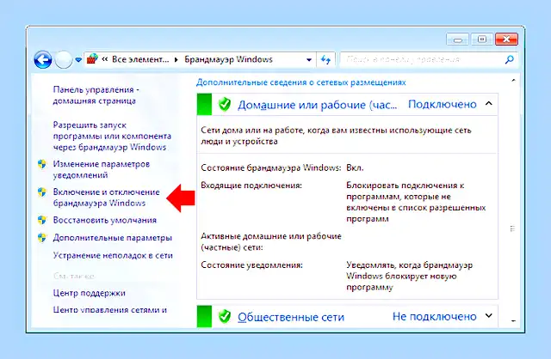Click 'Домашние или рабочие (час...' heading

[x=318, y=105]
